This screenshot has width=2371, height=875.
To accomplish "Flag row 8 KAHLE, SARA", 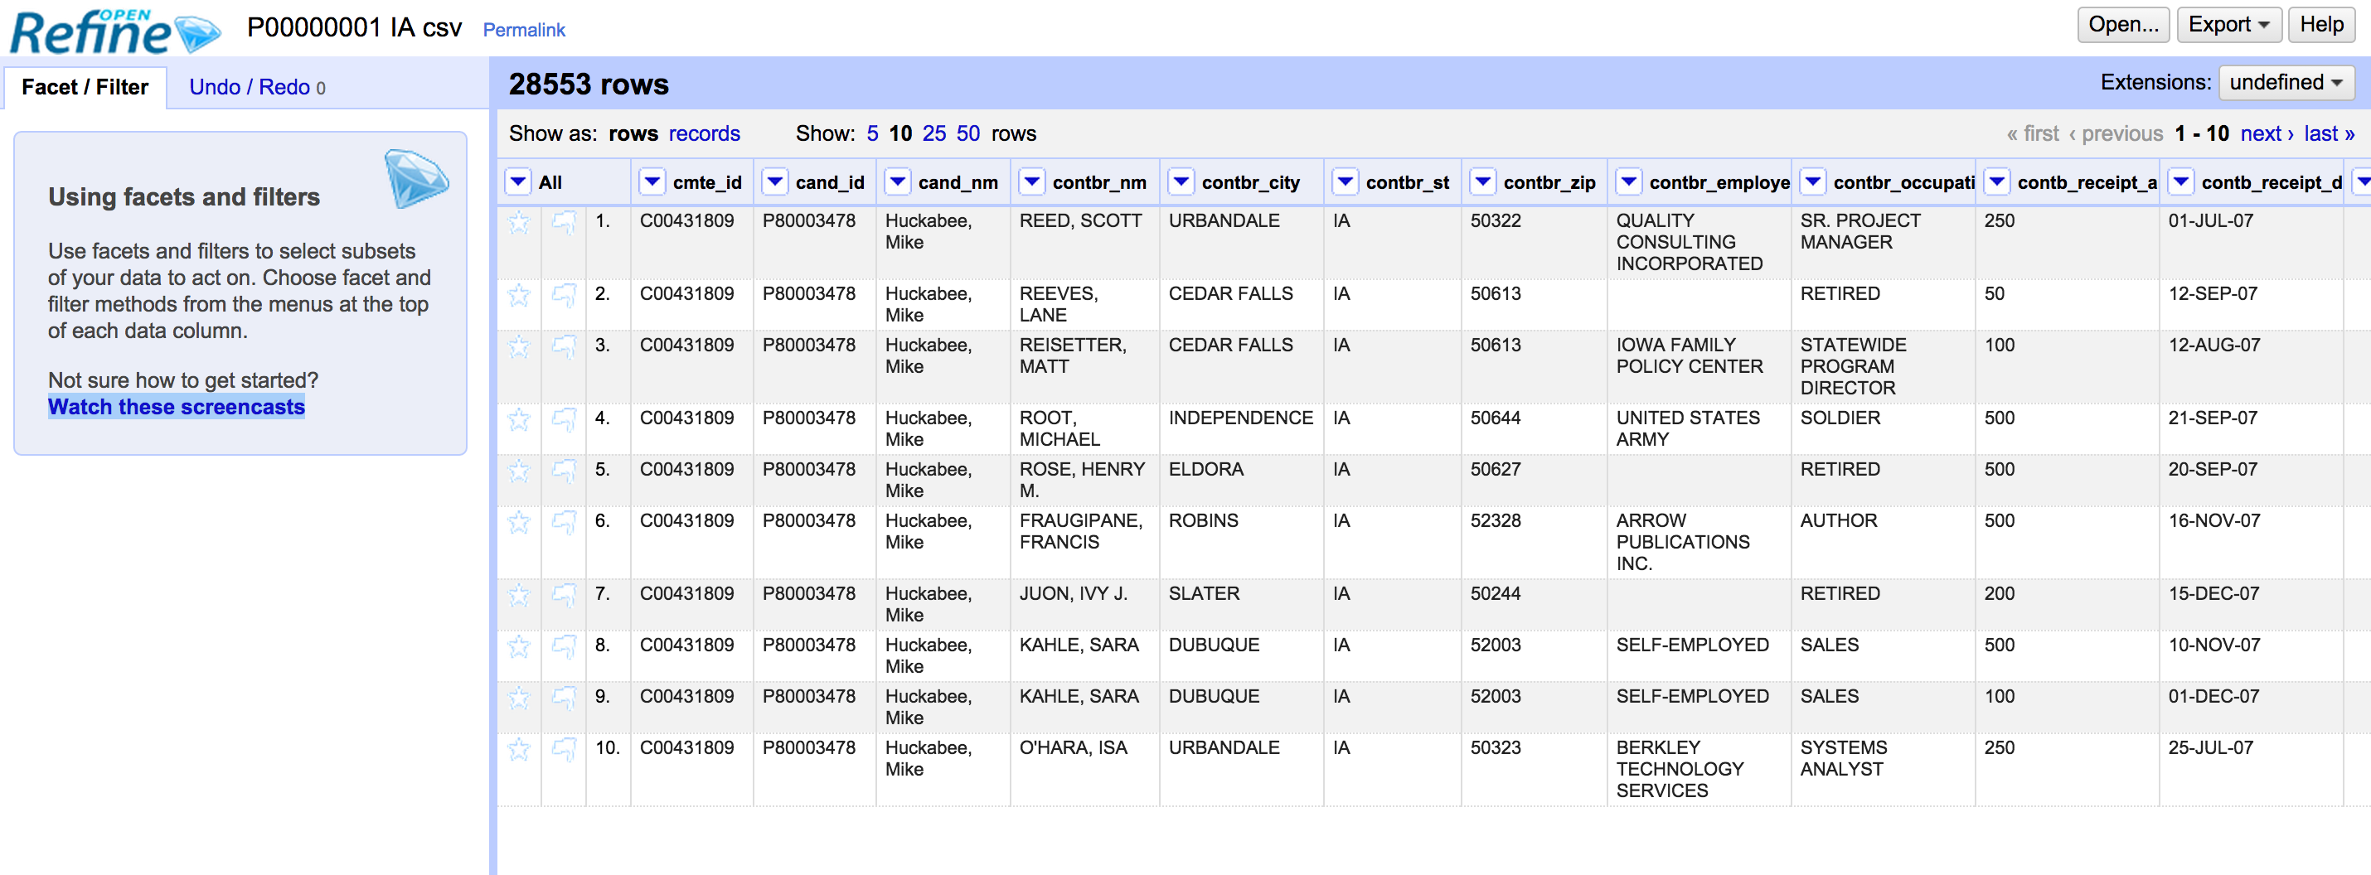I will [x=563, y=646].
